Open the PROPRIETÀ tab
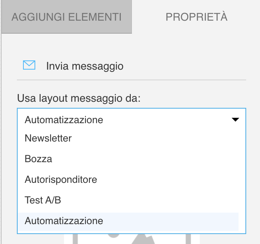This screenshot has width=260, height=244. 196,17
